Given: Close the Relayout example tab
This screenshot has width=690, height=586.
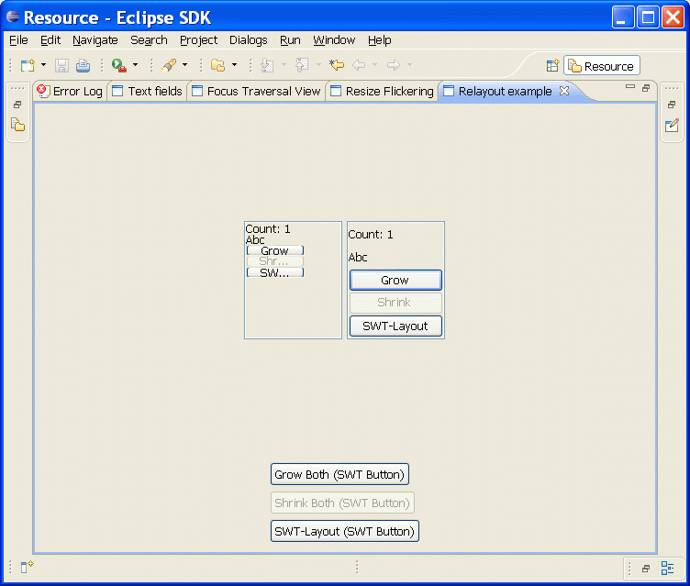Looking at the screenshot, I should point(564,91).
